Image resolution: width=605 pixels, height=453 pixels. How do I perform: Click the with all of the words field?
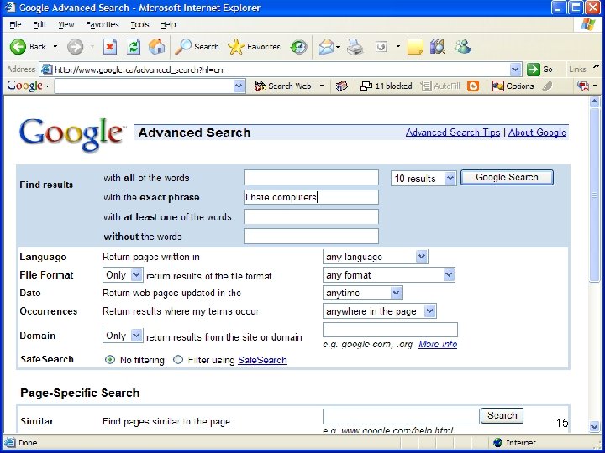point(311,178)
